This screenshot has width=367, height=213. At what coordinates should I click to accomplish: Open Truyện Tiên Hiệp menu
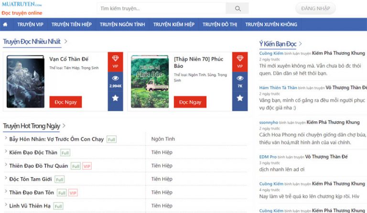(71, 24)
